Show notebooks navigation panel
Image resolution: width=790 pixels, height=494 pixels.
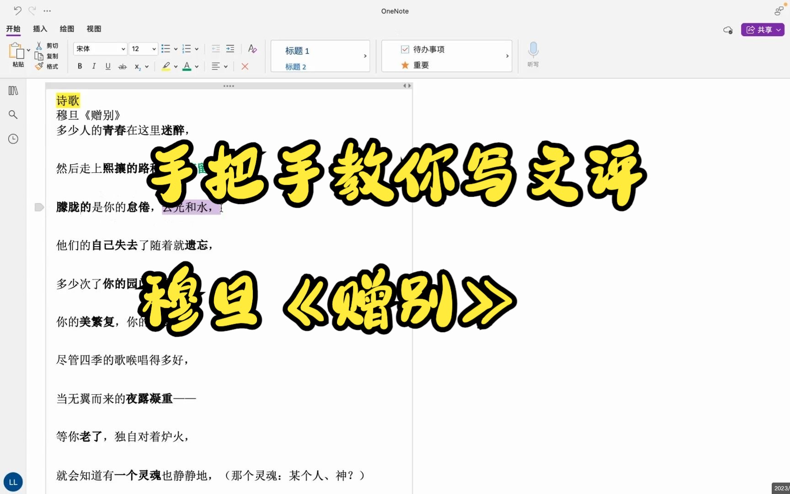point(13,91)
